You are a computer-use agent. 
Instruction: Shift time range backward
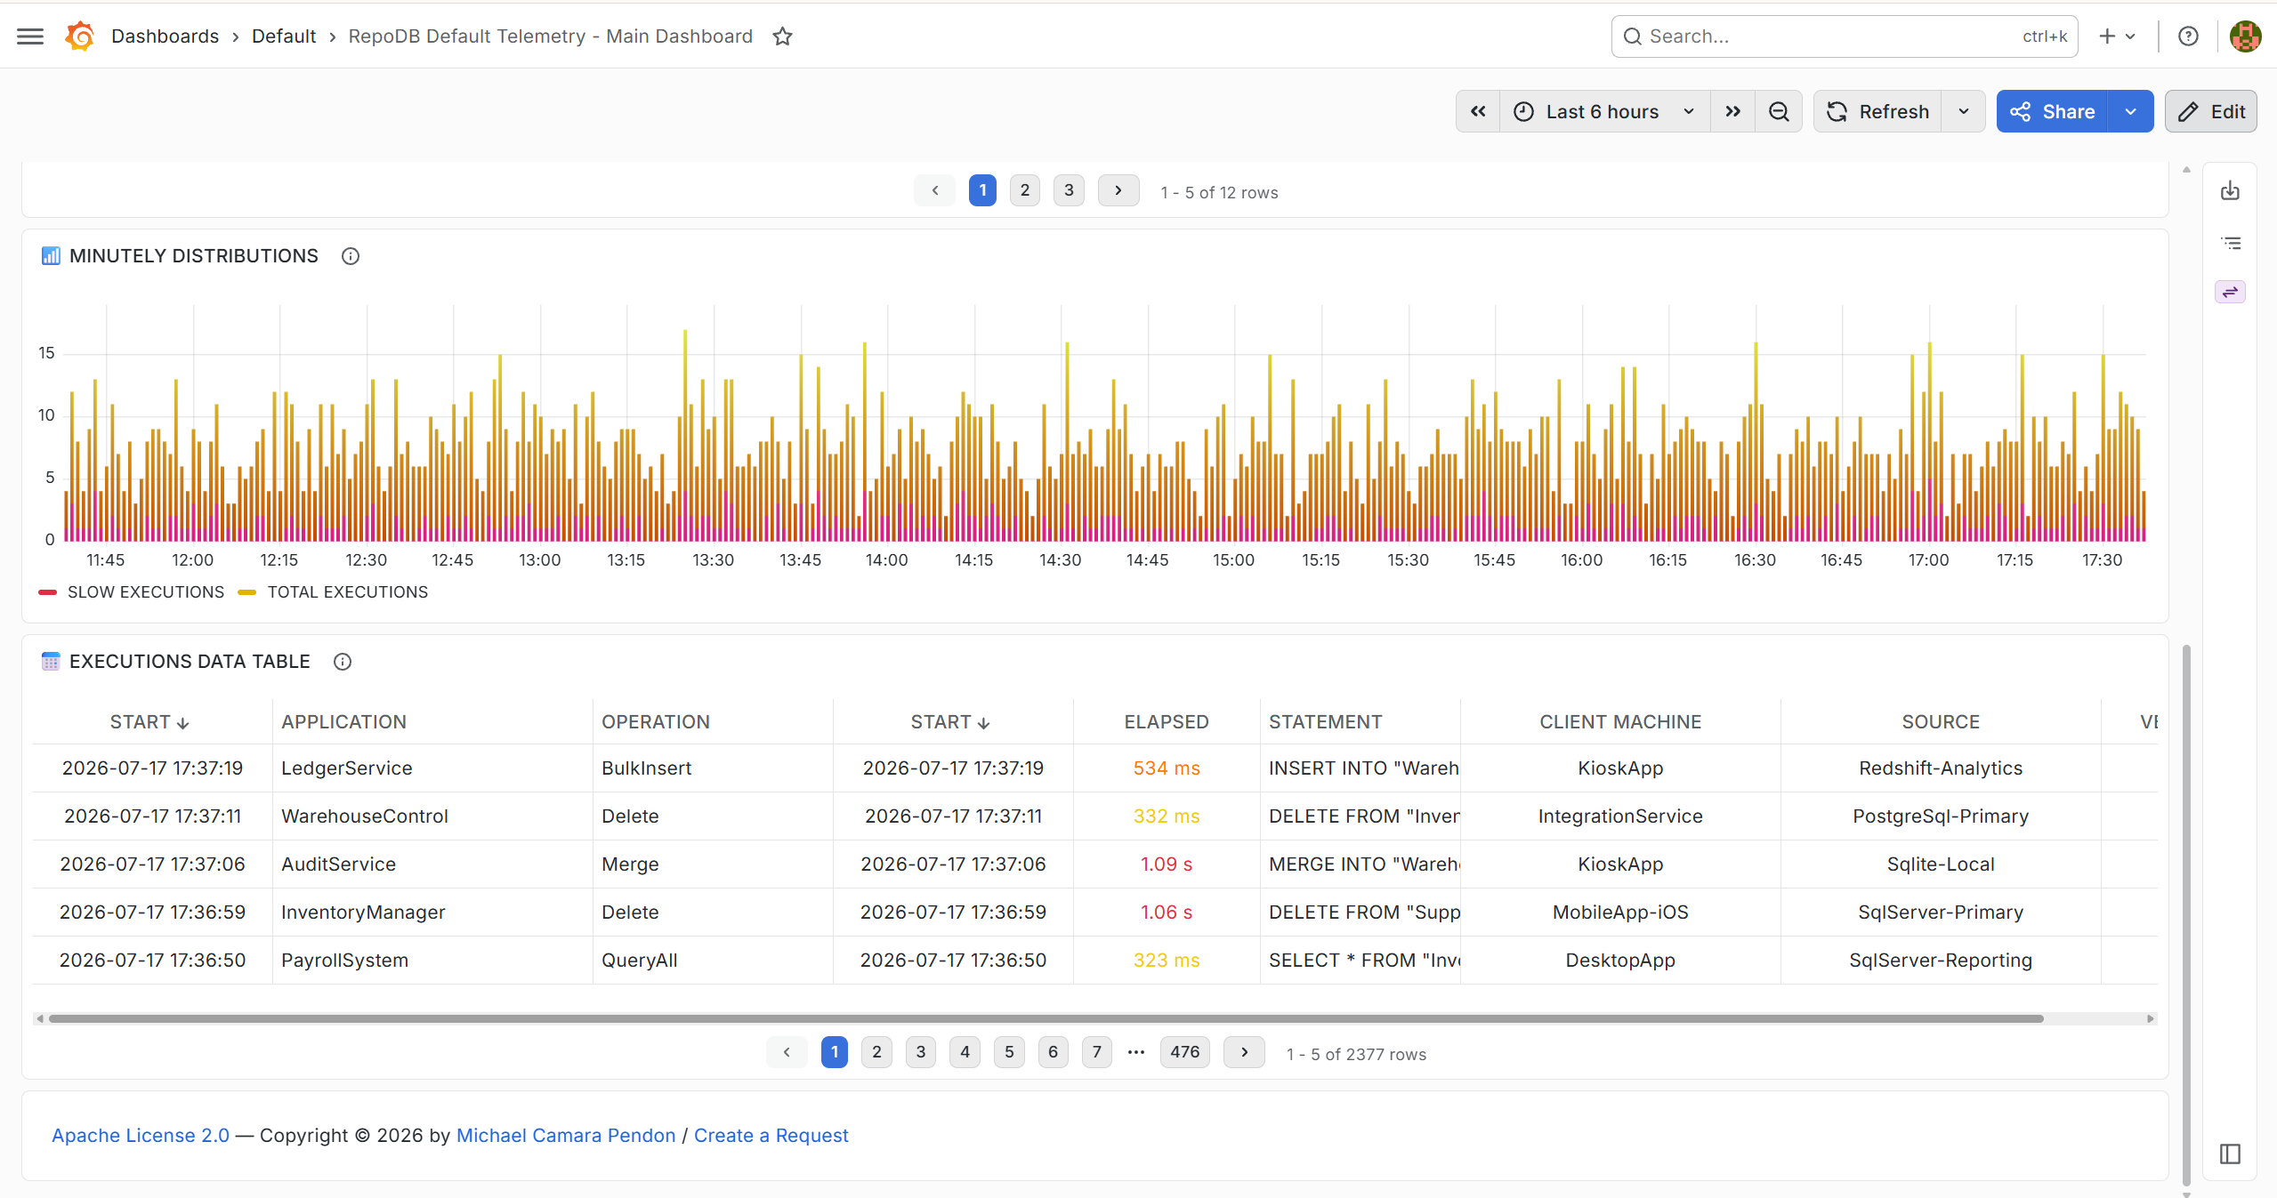[1478, 111]
